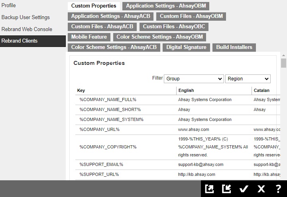The image size is (287, 197).
Task: Open the Custom Files - AhsayACB tab
Action: tap(102, 27)
